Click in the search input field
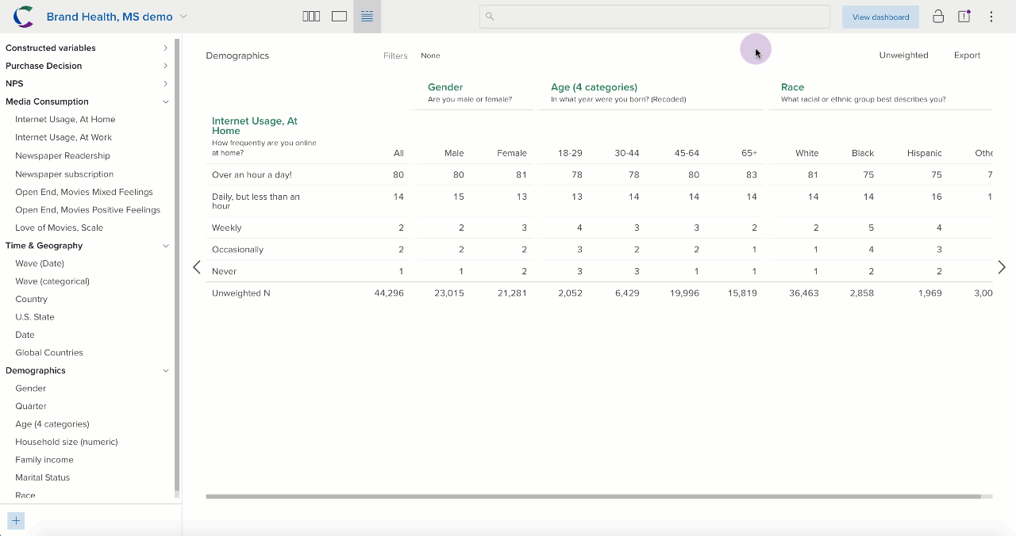The image size is (1016, 536). pyautogui.click(x=655, y=17)
